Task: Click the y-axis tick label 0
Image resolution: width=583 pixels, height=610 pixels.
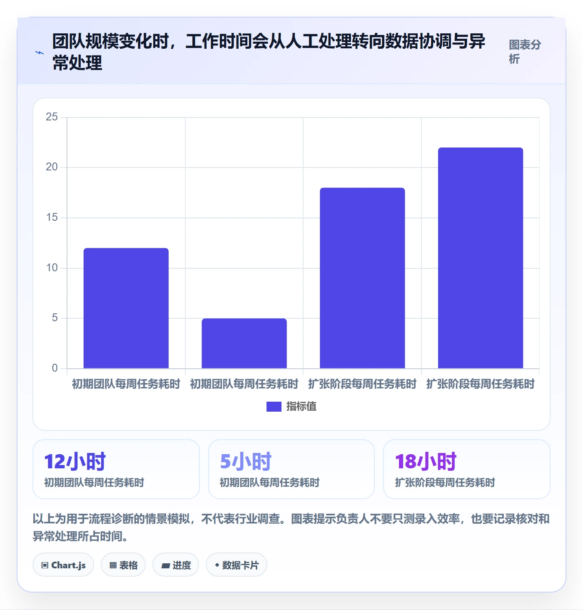Action: [x=55, y=368]
